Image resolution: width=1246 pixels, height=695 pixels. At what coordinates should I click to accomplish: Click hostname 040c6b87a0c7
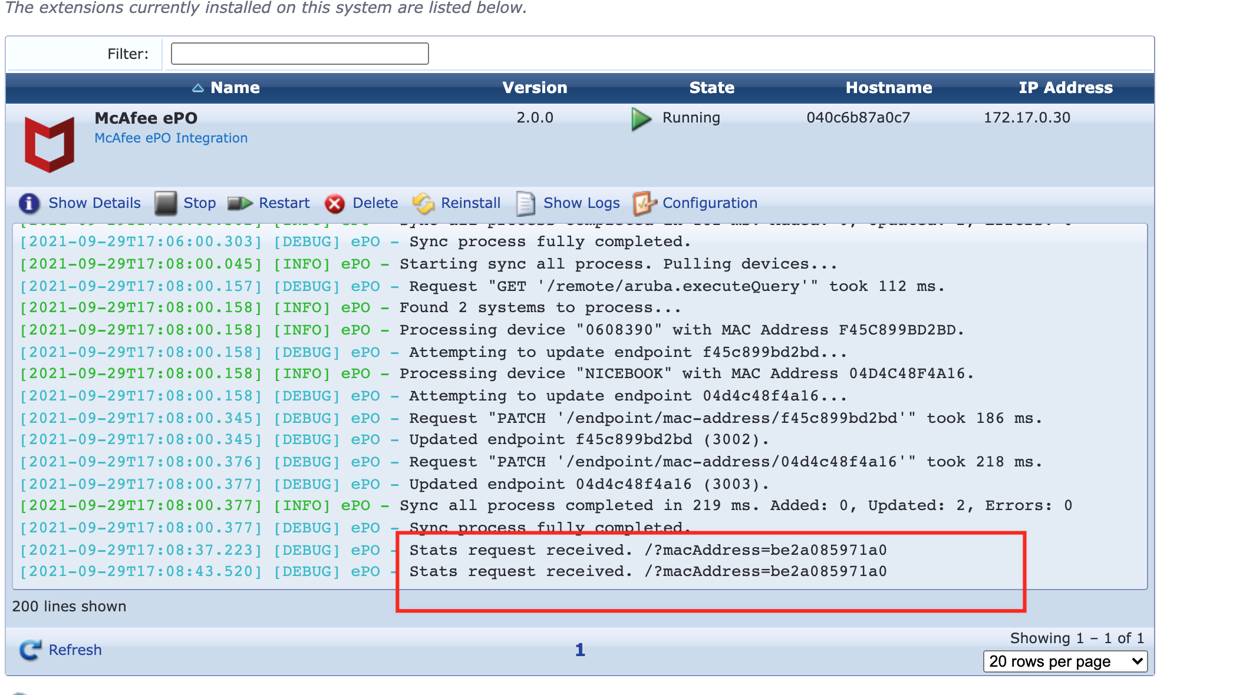point(858,117)
